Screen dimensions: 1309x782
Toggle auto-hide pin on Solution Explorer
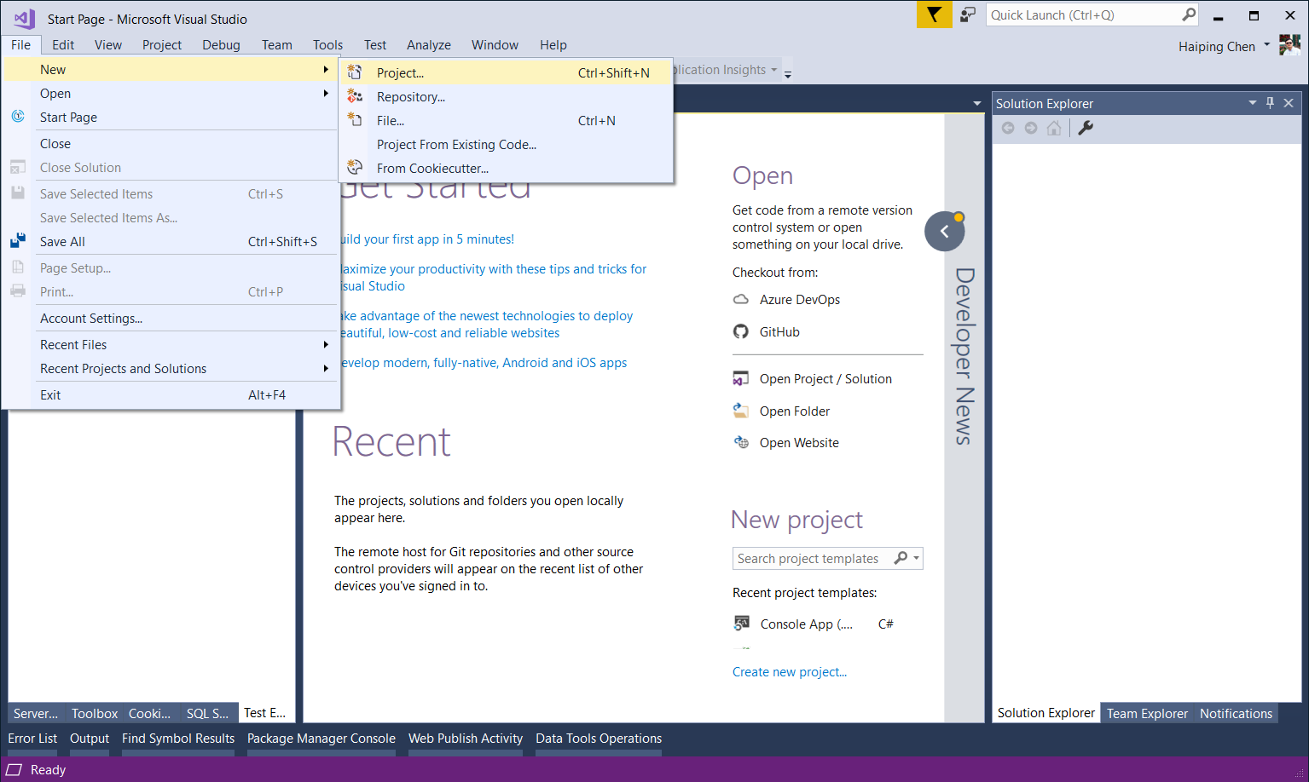pos(1270,103)
